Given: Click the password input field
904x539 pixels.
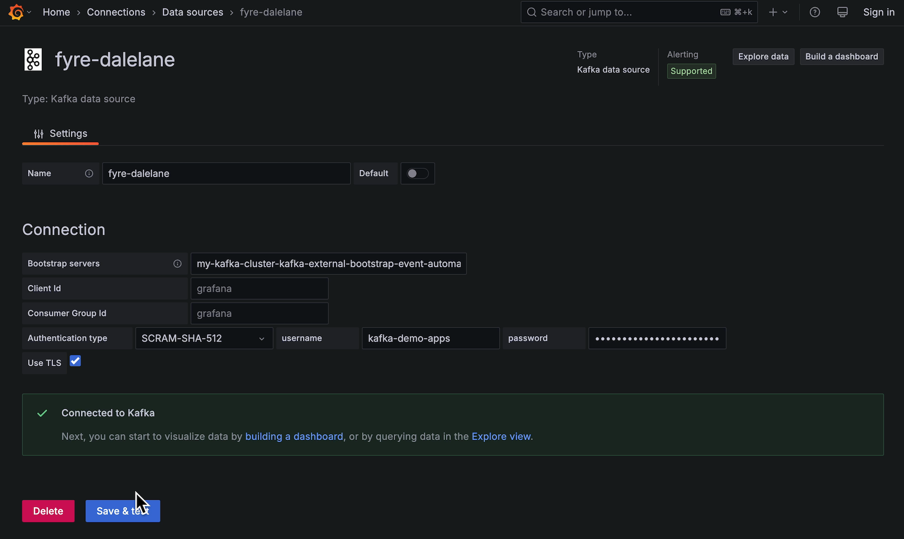Looking at the screenshot, I should pyautogui.click(x=657, y=338).
